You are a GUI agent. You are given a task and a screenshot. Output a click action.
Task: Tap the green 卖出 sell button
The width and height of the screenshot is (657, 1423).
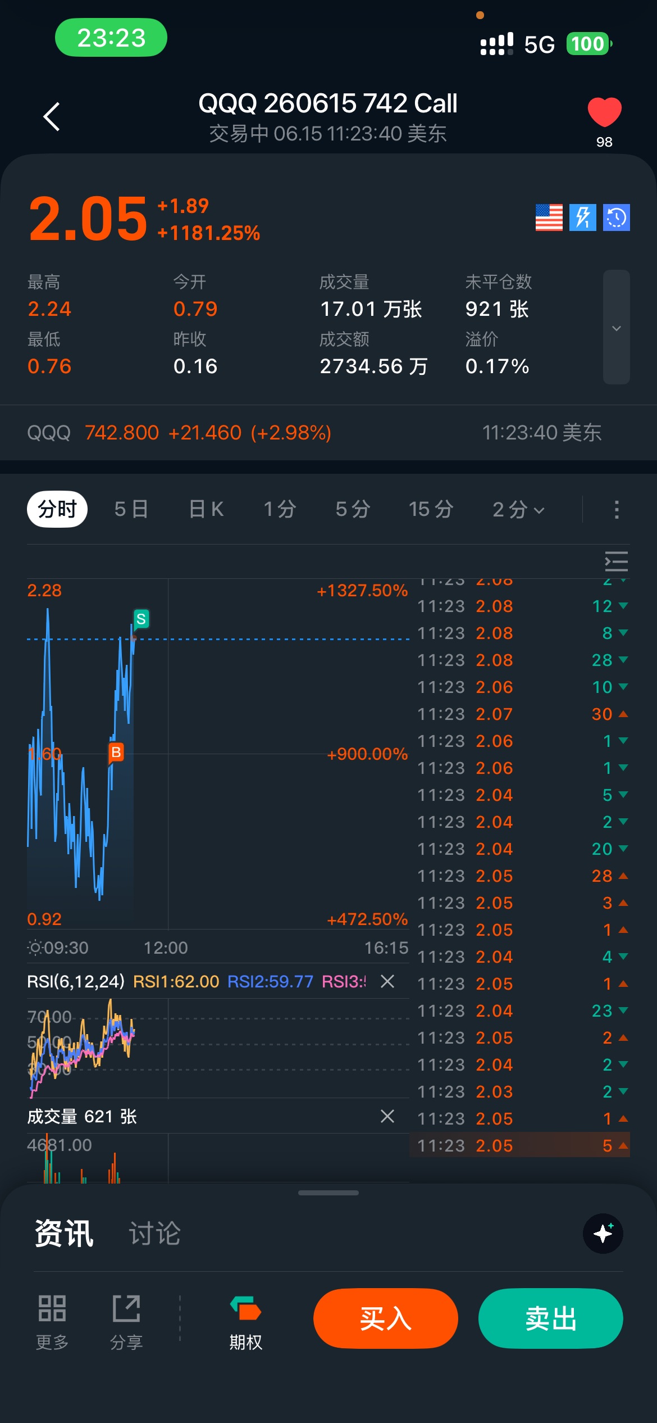pyautogui.click(x=551, y=1318)
